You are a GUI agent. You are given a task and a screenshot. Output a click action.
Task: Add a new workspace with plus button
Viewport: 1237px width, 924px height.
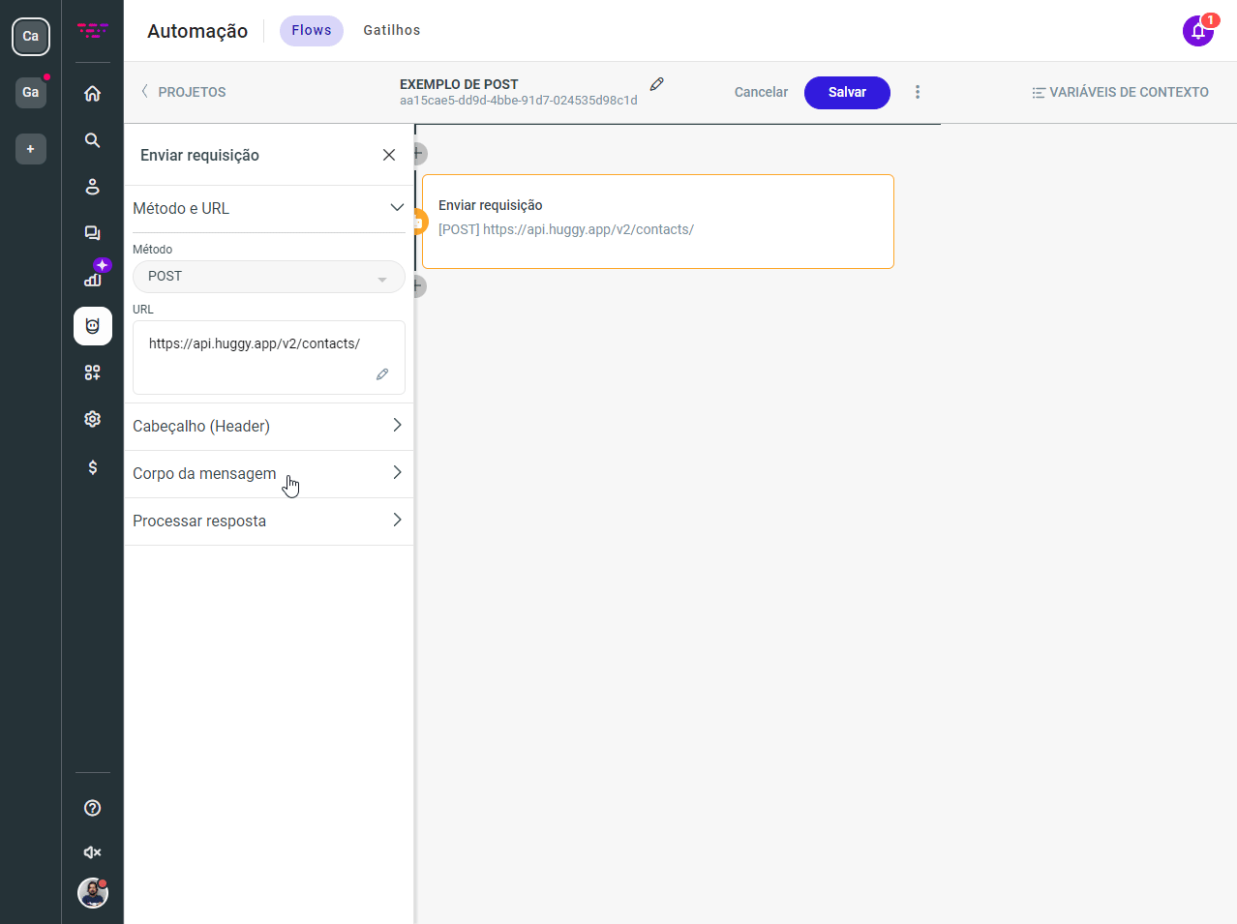tap(31, 149)
